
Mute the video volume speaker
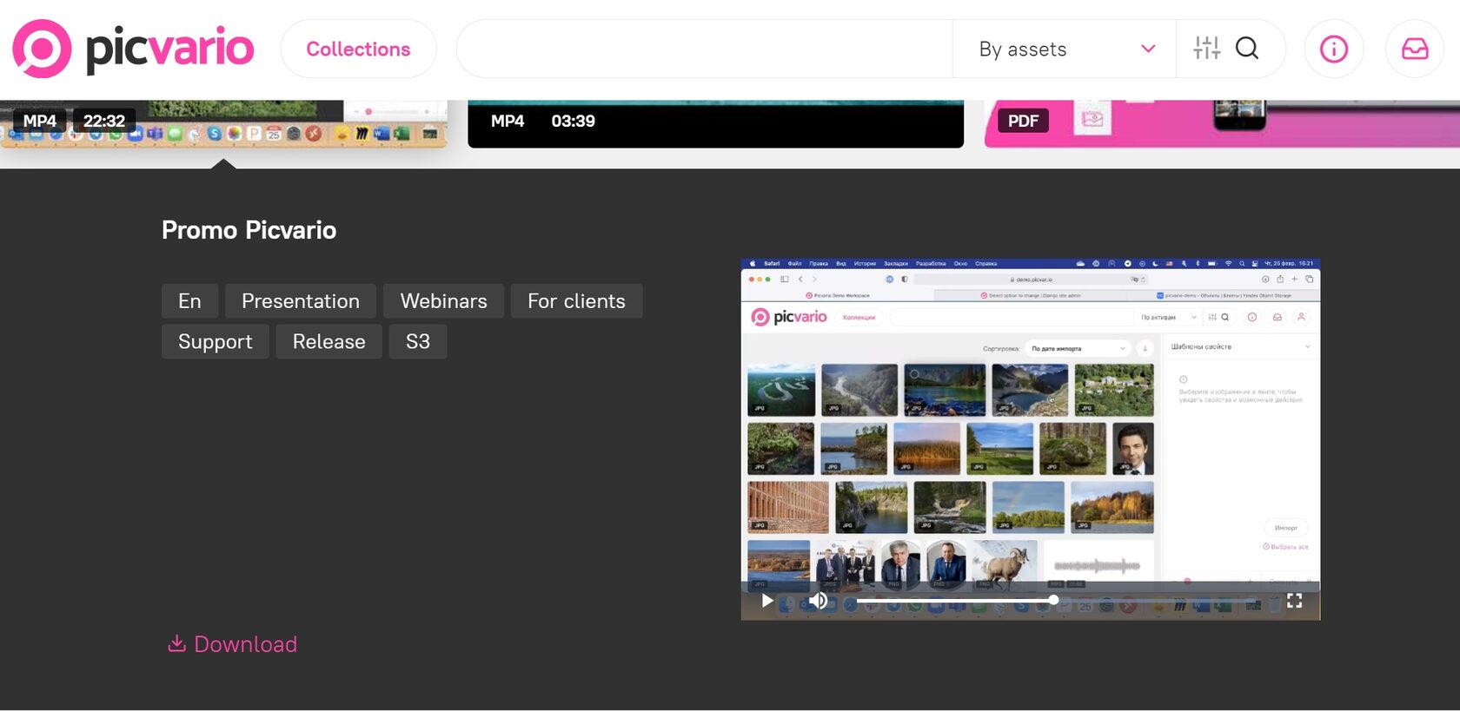pyautogui.click(x=818, y=601)
